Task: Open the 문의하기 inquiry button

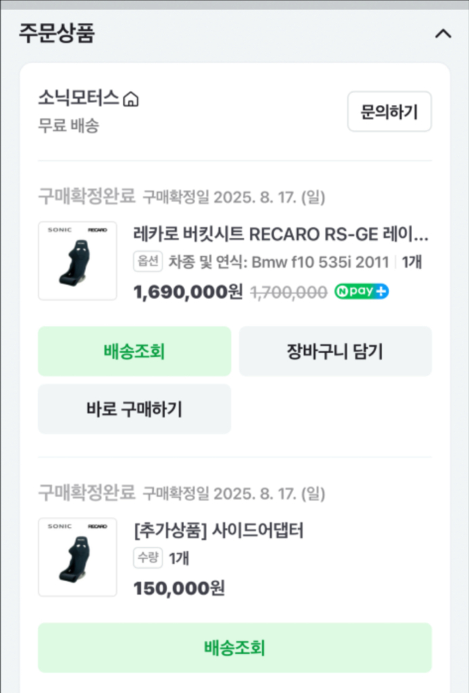Action: [389, 112]
